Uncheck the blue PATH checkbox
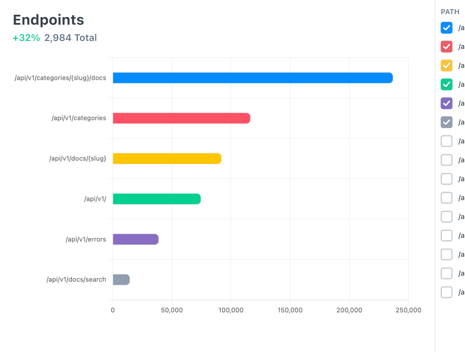 (447, 28)
